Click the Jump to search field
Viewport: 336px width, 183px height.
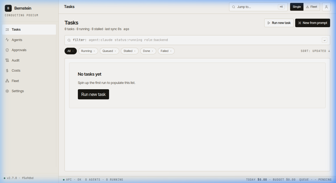click(x=258, y=7)
